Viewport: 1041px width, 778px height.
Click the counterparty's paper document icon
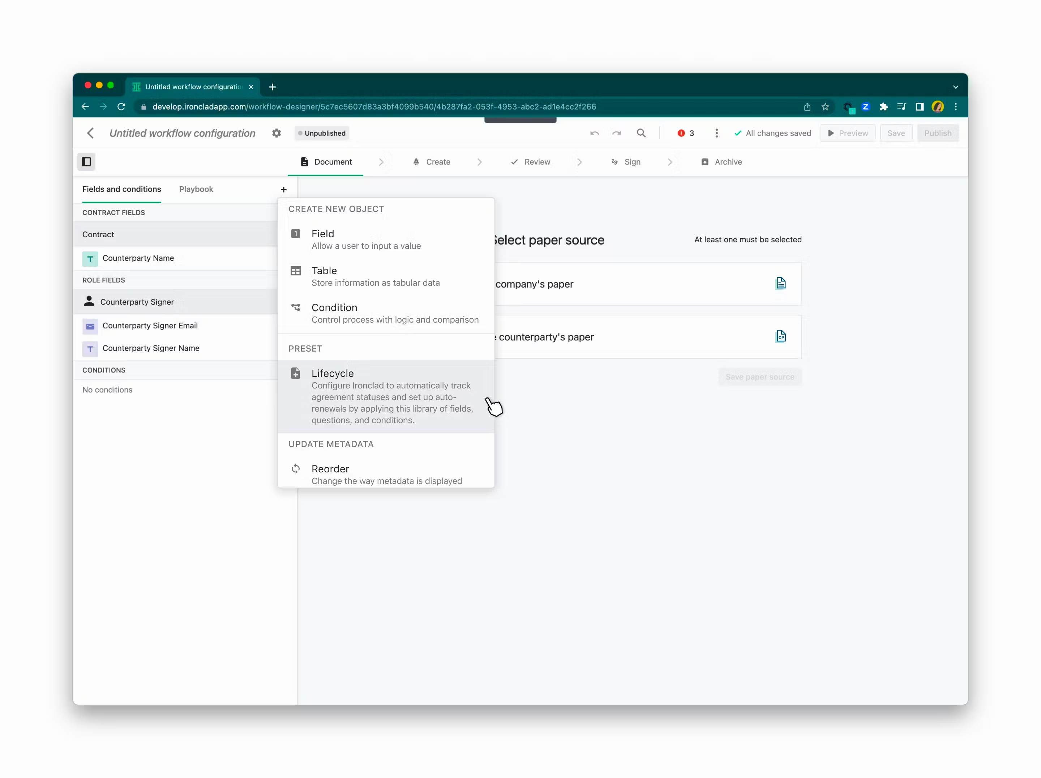[x=780, y=336]
